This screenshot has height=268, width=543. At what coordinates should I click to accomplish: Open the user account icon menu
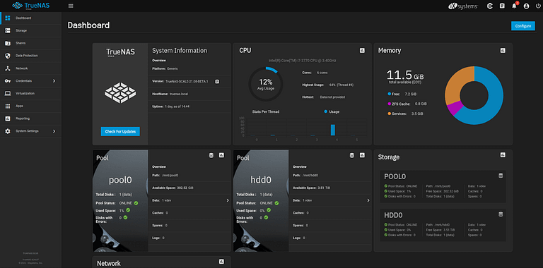526,6
